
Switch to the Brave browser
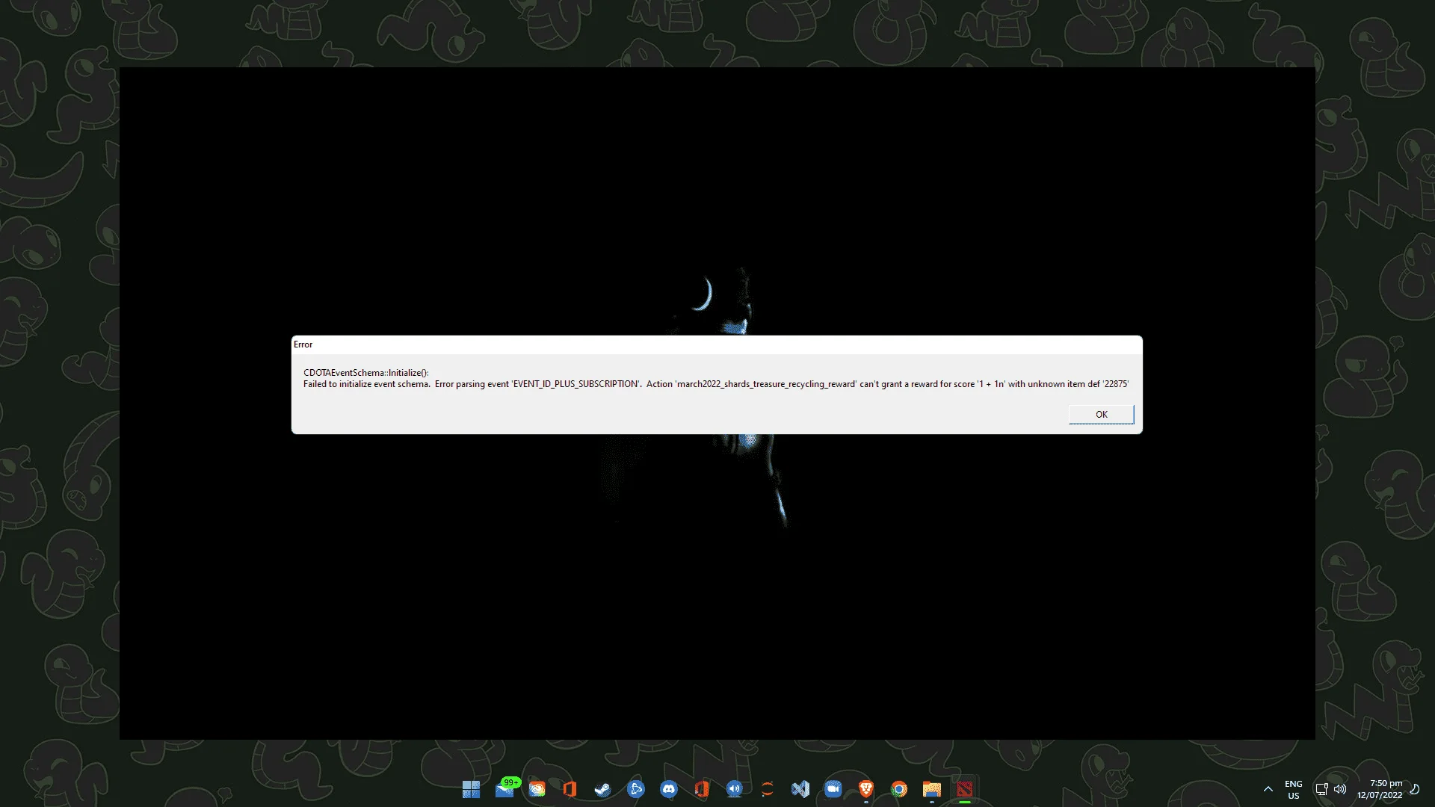pyautogui.click(x=865, y=789)
